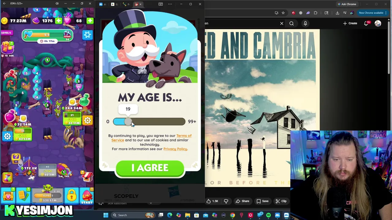
Task: Close the active Monopoly tab
Action: coord(140,4)
